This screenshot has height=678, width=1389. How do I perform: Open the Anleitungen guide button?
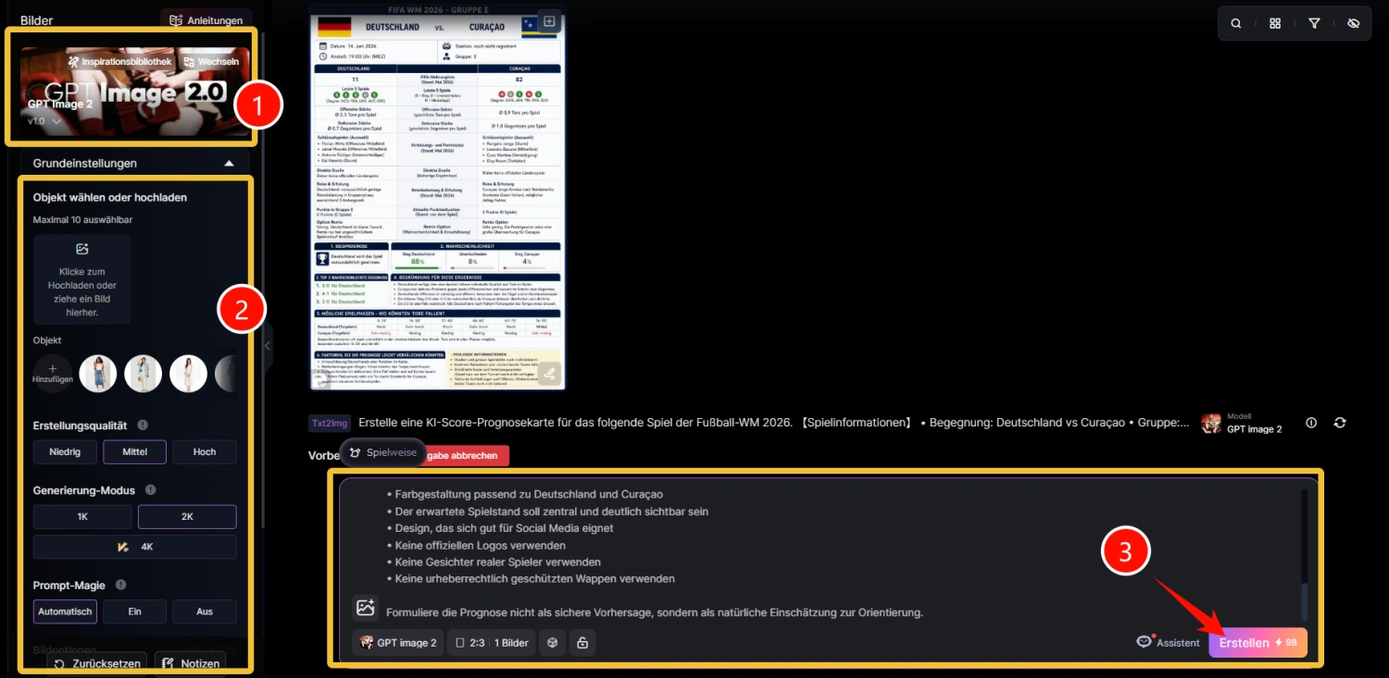coord(206,19)
